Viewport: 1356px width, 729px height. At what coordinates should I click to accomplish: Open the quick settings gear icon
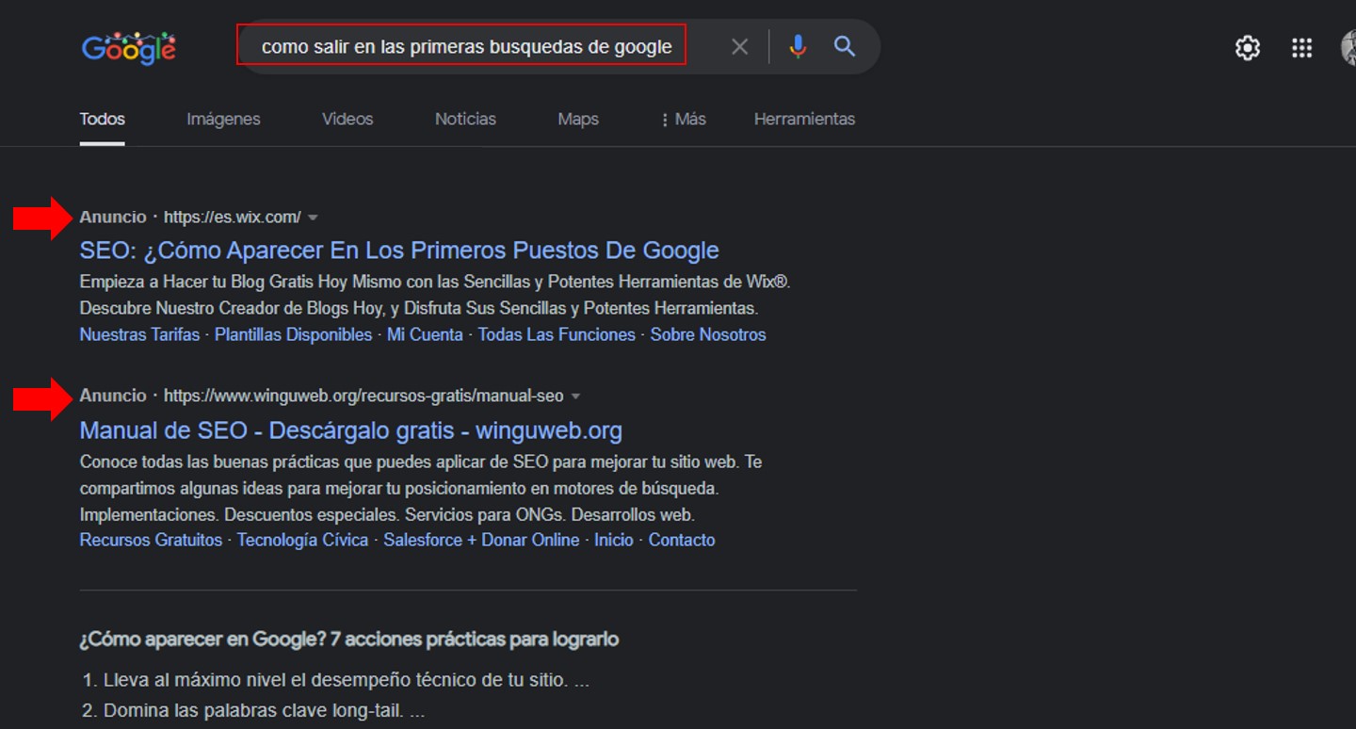click(1247, 47)
